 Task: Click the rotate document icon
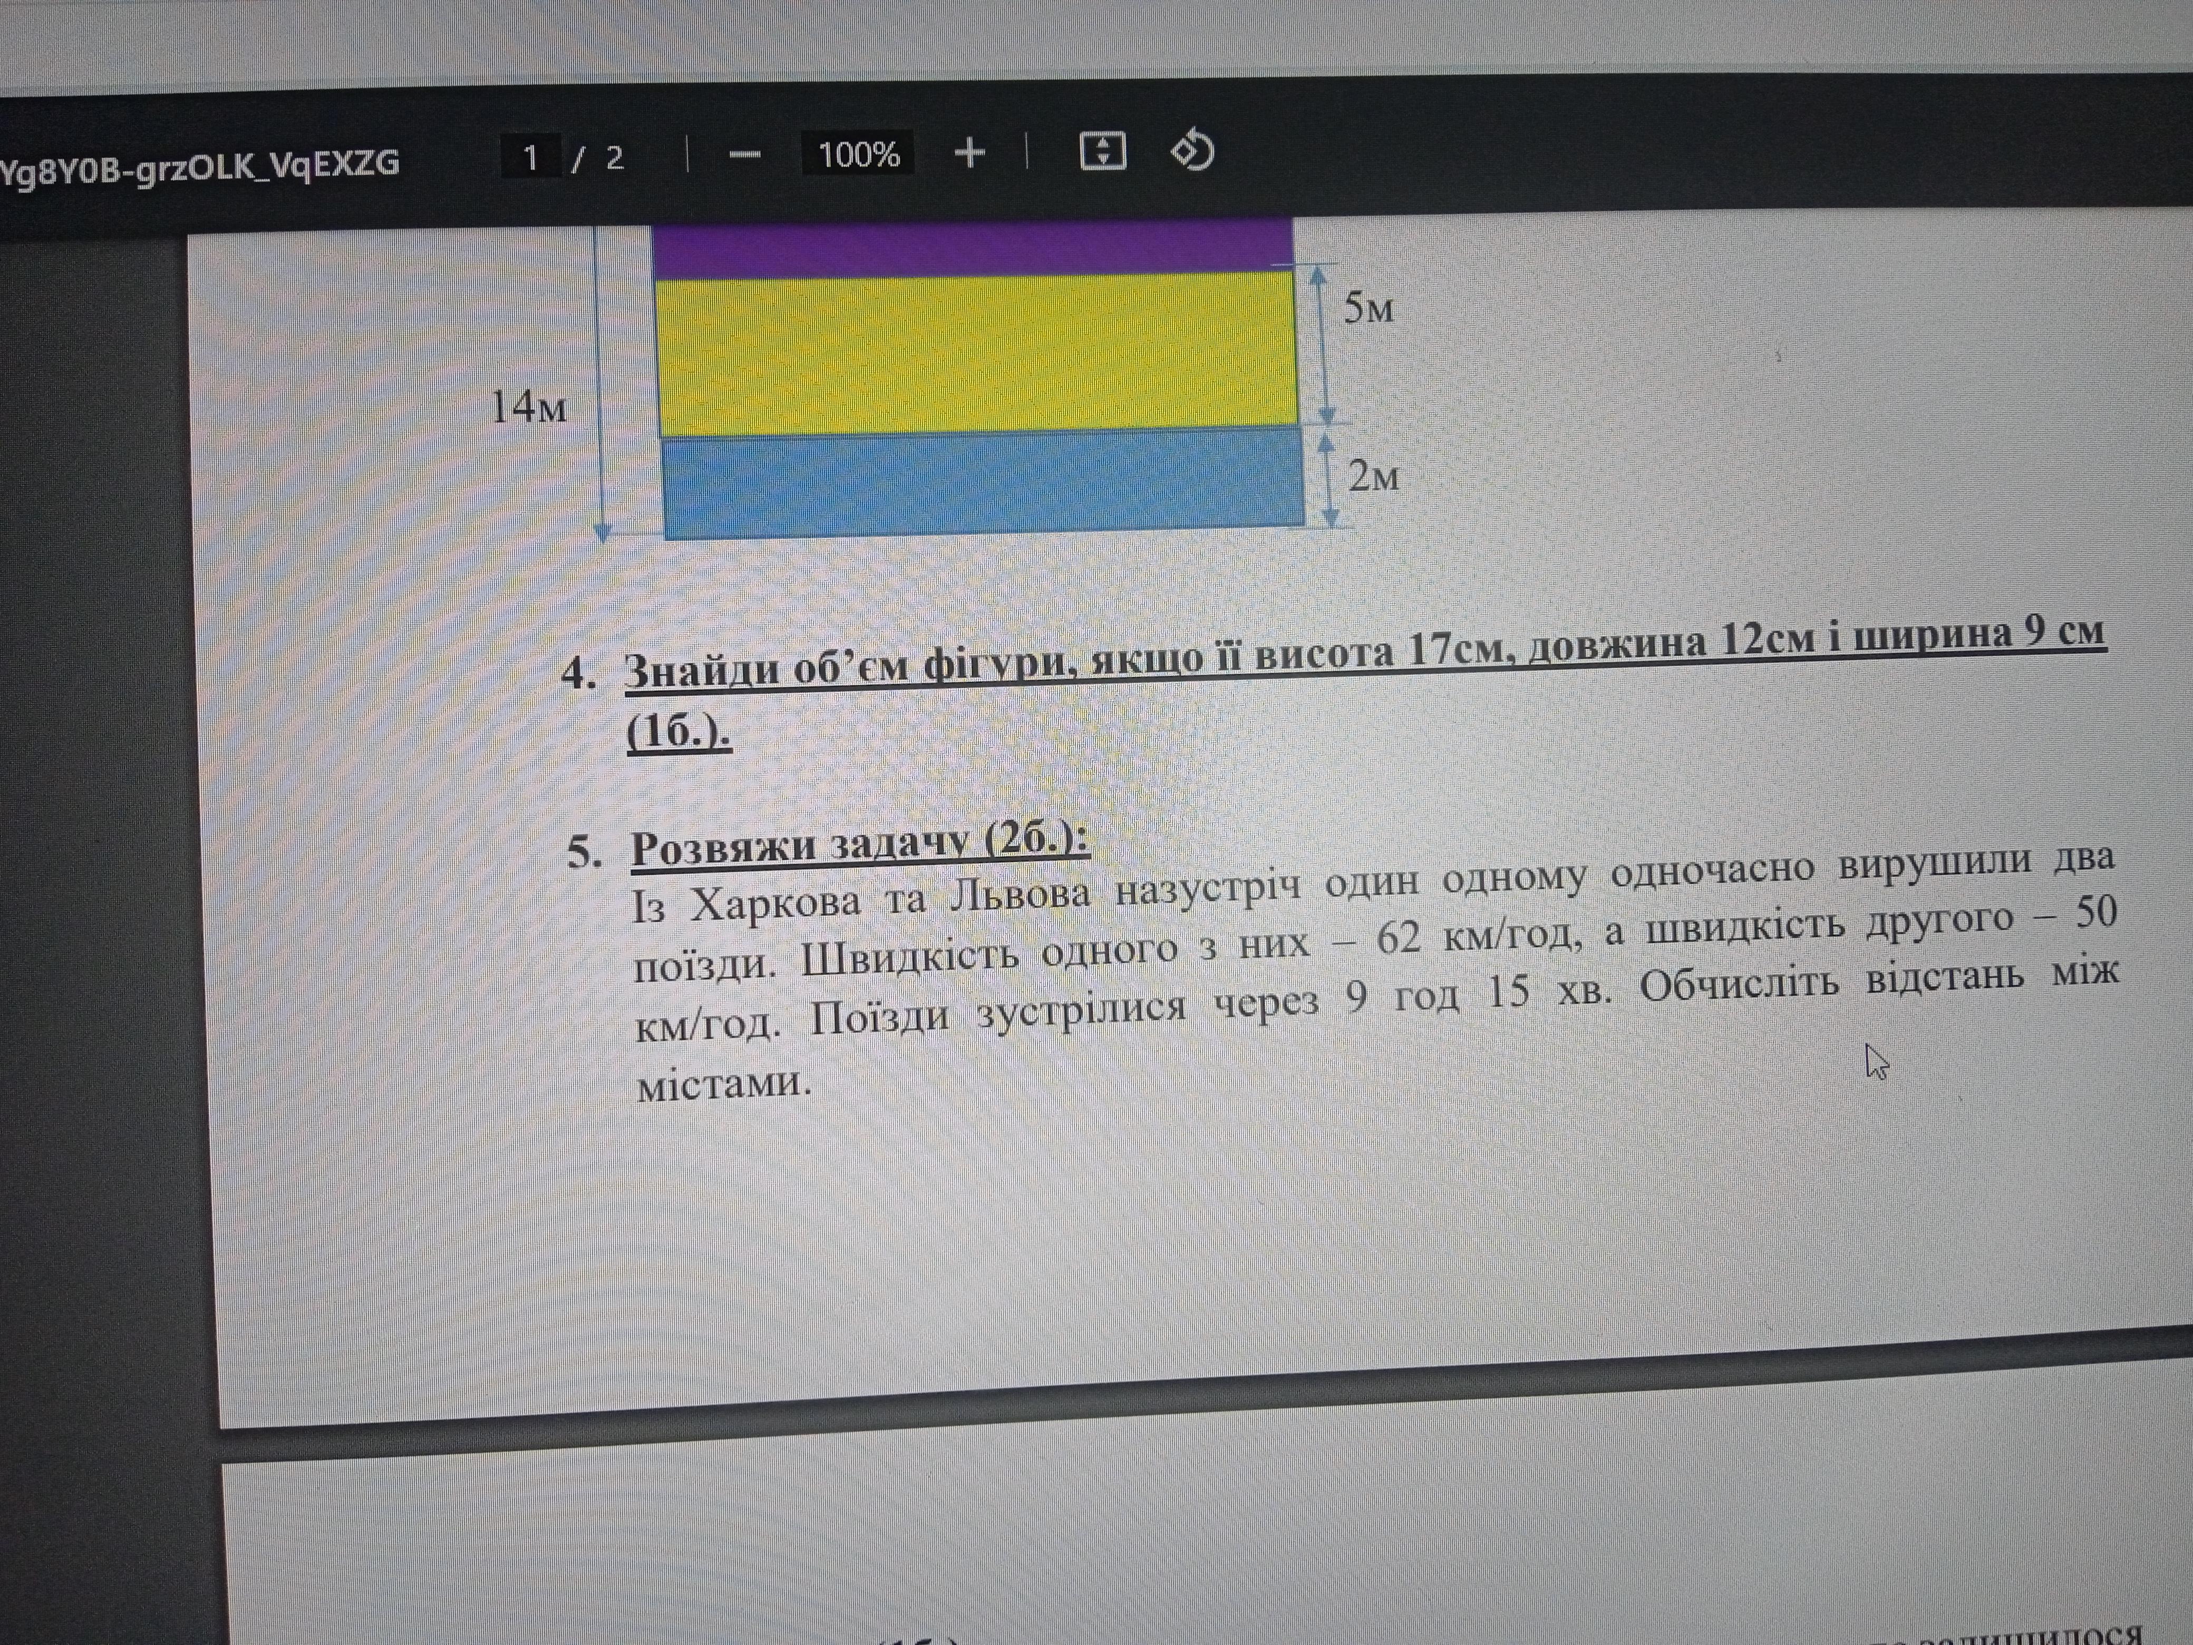click(1192, 151)
